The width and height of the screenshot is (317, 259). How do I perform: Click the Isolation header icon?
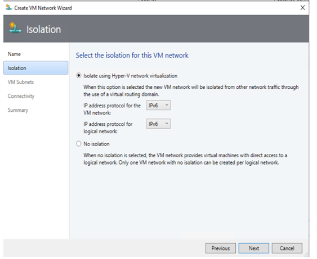coord(15,28)
